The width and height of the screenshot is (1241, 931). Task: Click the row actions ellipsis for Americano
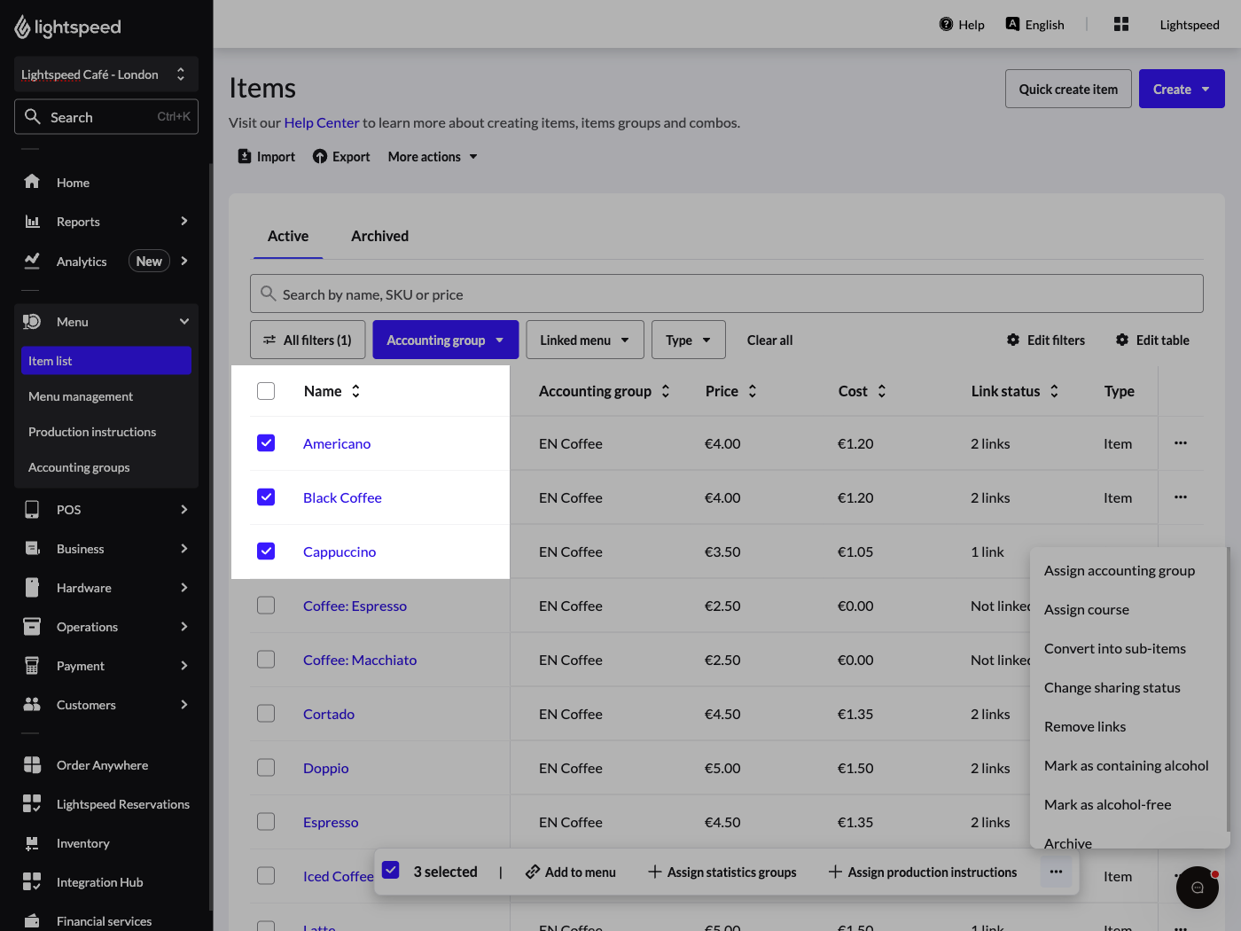1180,443
